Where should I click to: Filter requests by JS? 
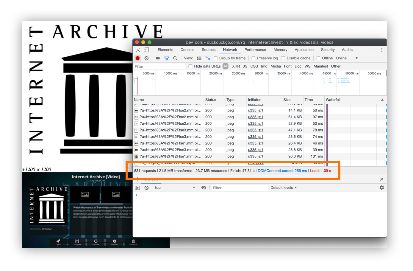click(245, 66)
